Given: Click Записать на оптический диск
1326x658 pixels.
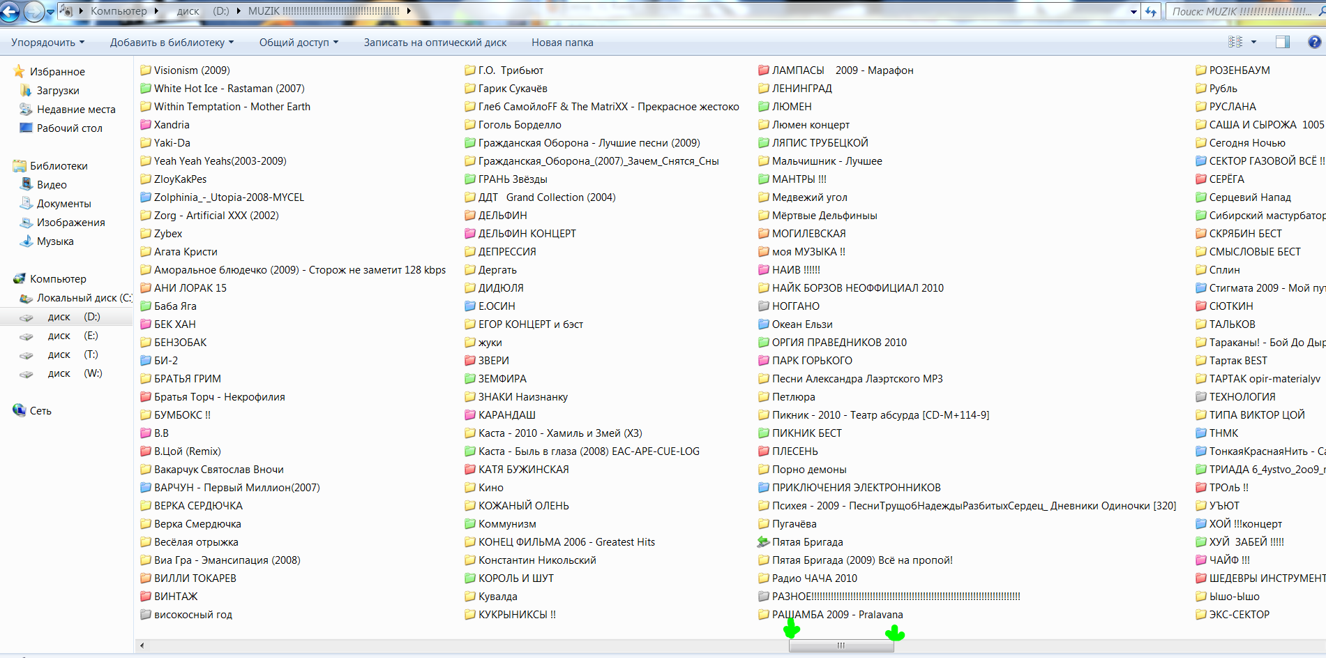Looking at the screenshot, I should tap(435, 42).
